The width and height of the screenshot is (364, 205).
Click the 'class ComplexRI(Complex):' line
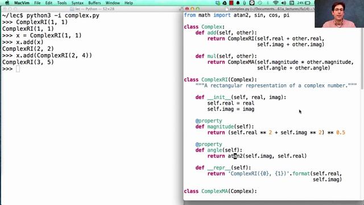[x=220, y=80]
